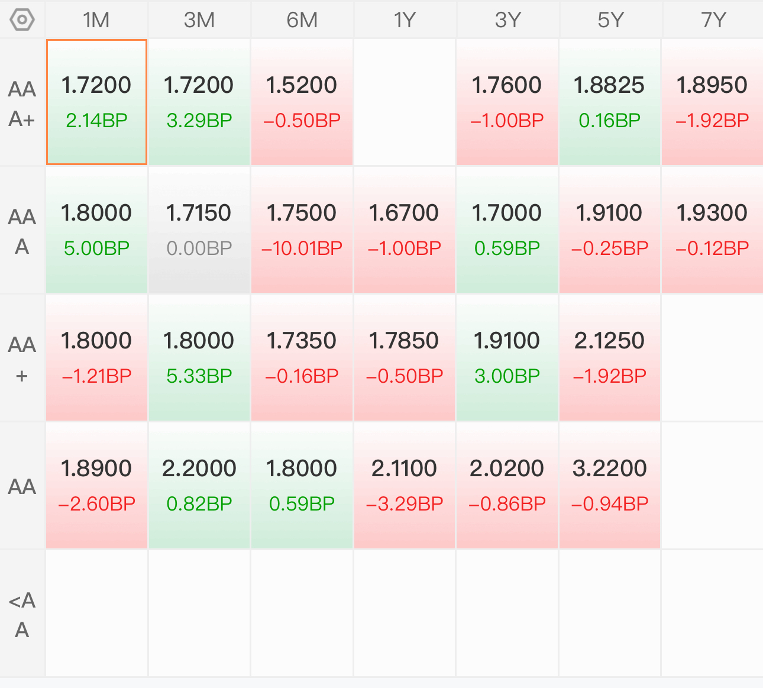Viewport: 763px width, 688px height.
Task: Click the 1.7500 cell showing -10.01BP
Action: point(302,230)
